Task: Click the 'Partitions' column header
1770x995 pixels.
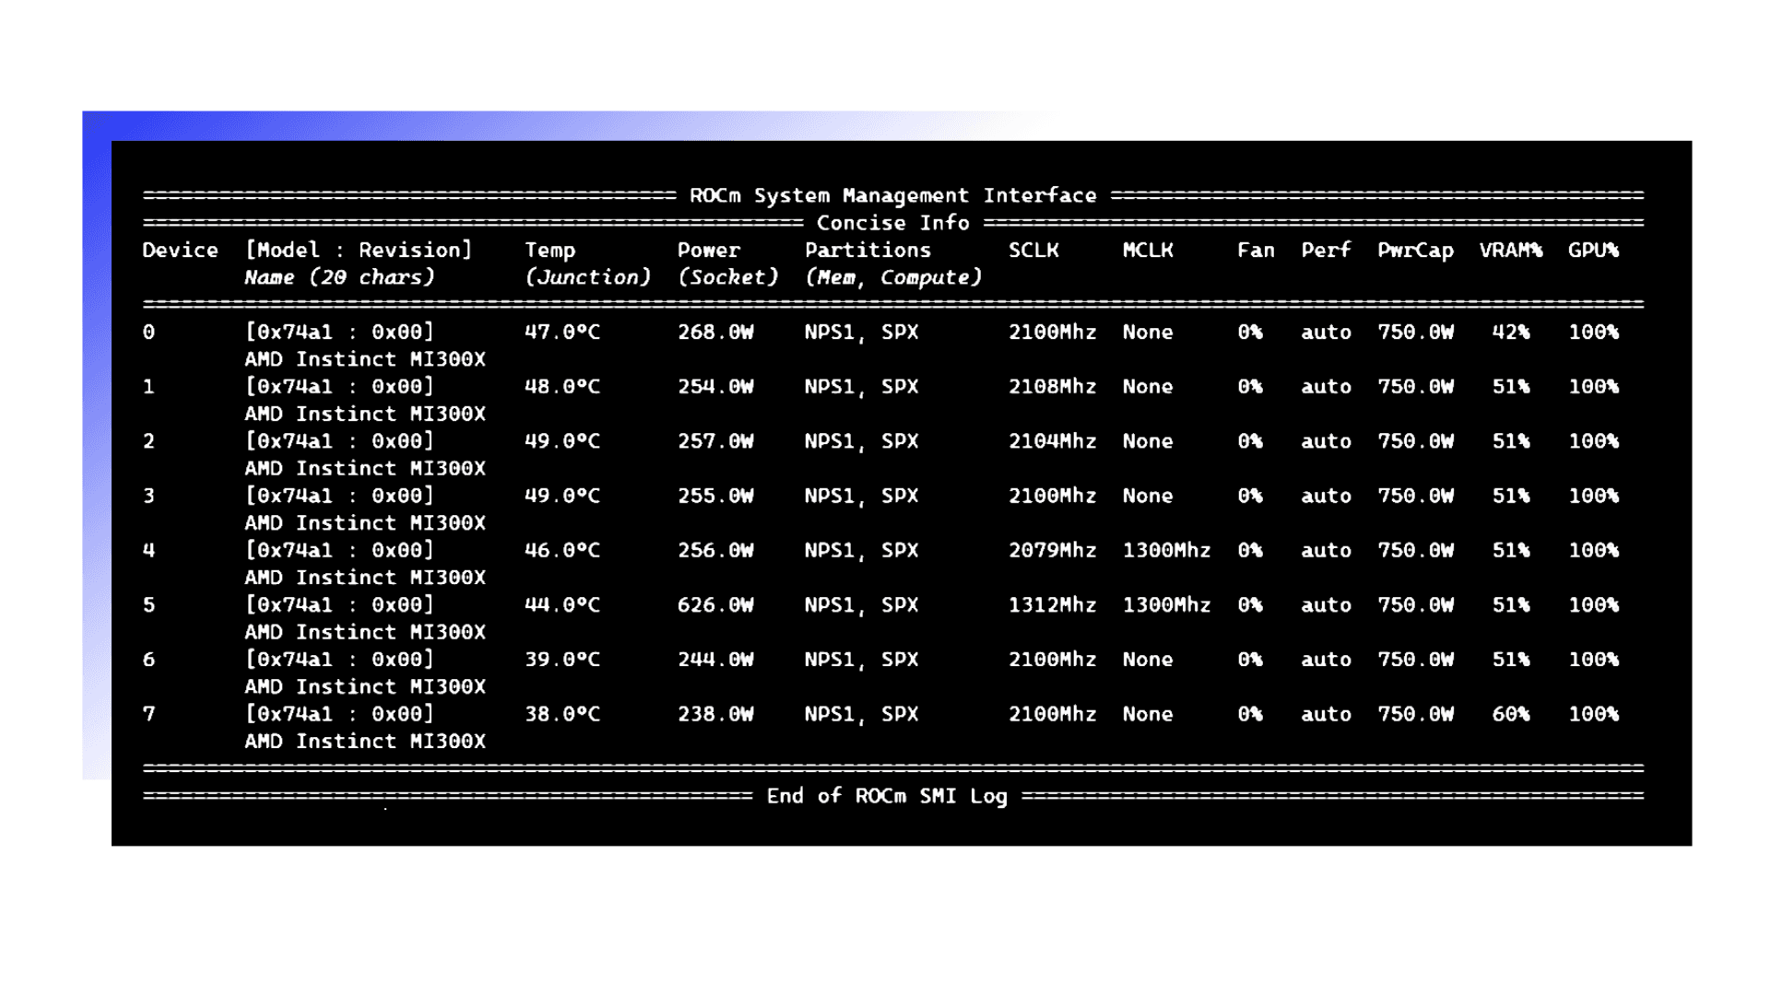Action: (867, 250)
